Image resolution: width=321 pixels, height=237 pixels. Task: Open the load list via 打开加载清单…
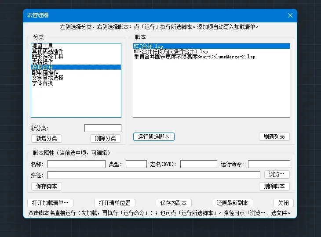click(x=51, y=203)
